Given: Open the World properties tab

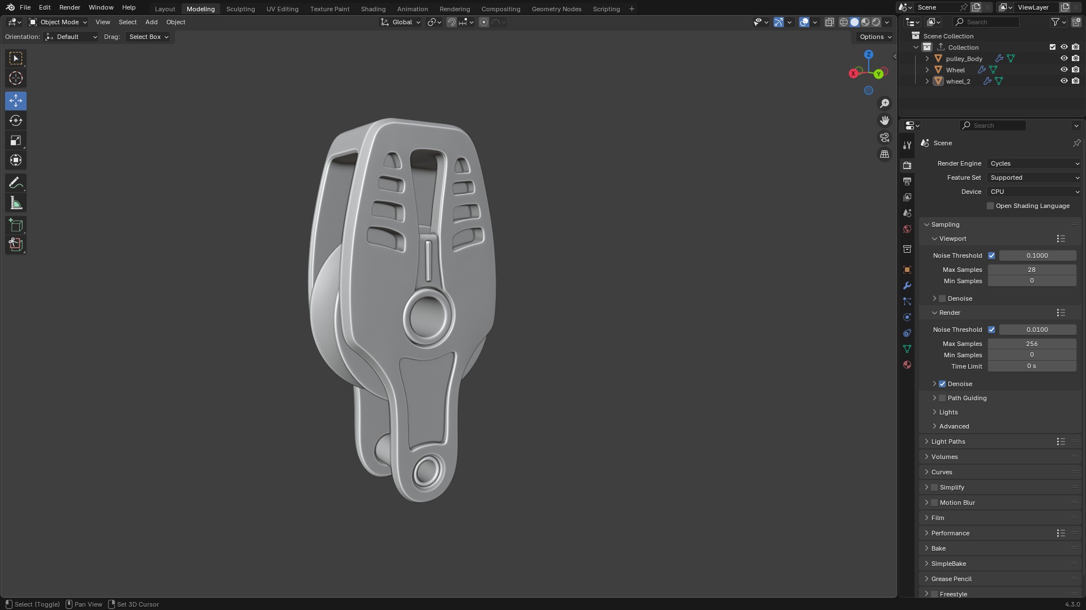Looking at the screenshot, I should click(907, 229).
